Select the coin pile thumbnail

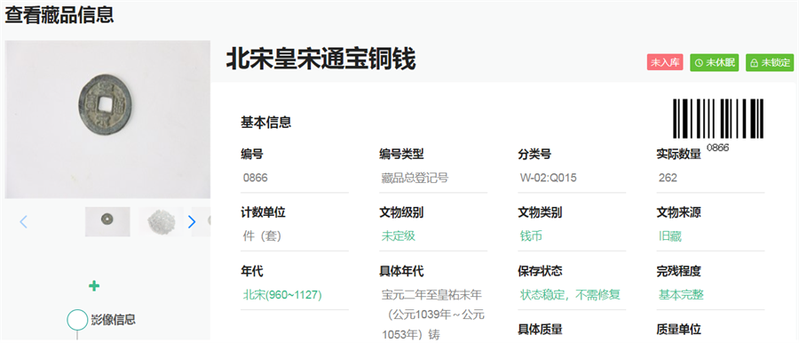click(161, 221)
